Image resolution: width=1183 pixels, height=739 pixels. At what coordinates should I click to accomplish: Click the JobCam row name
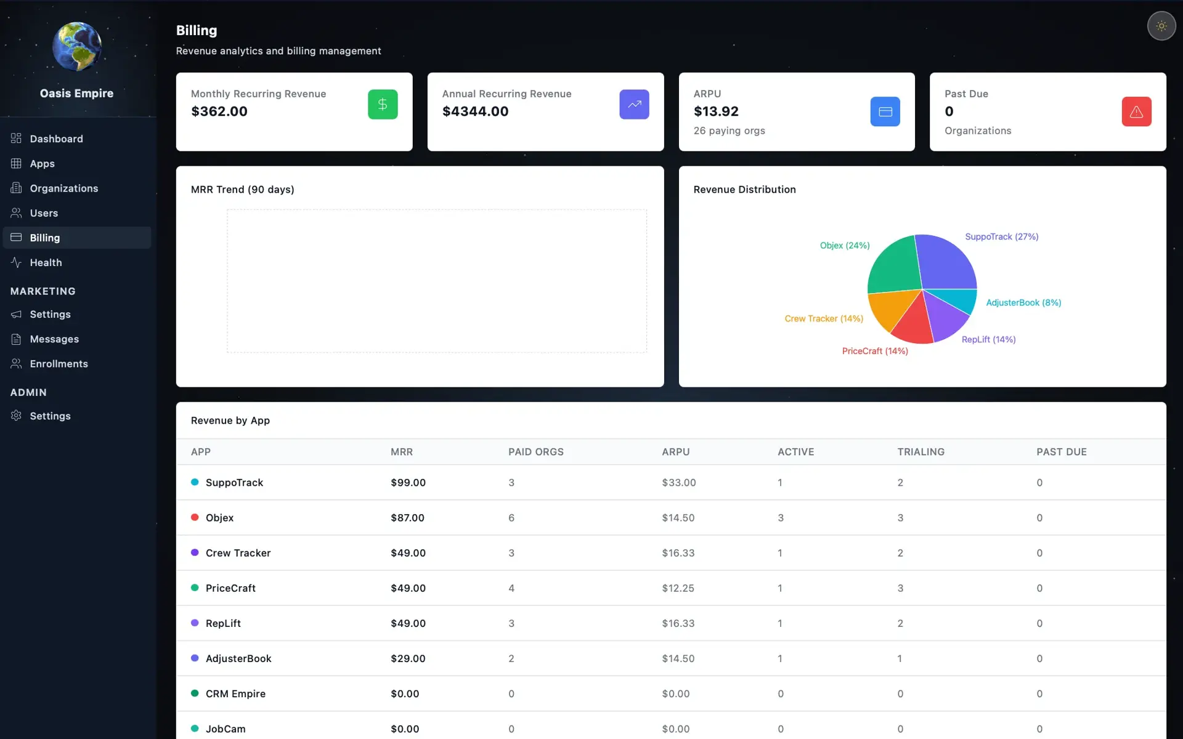point(226,729)
